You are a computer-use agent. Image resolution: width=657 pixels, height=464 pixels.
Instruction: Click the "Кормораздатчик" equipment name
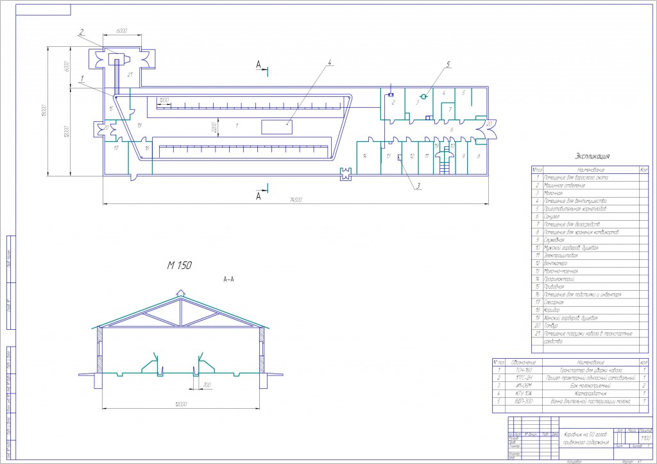click(591, 393)
